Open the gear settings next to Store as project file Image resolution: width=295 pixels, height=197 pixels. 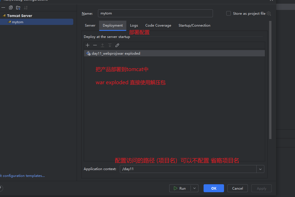269,14
